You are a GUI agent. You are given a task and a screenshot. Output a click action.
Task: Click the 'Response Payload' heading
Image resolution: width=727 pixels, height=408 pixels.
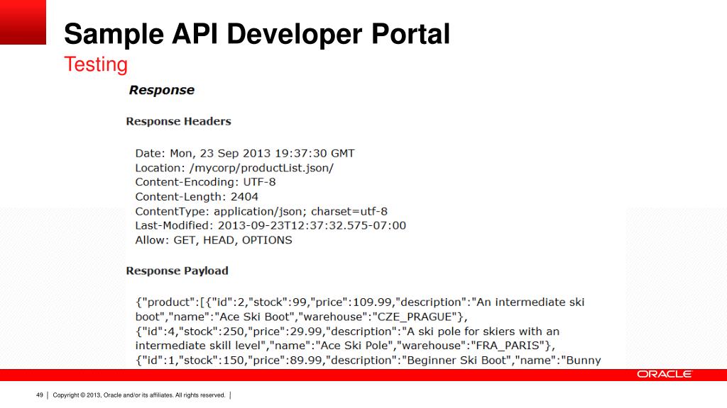click(x=177, y=271)
